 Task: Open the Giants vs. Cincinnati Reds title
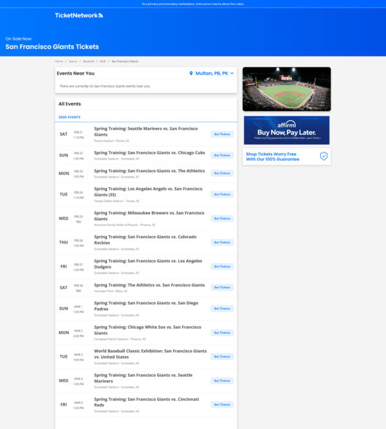[147, 402]
